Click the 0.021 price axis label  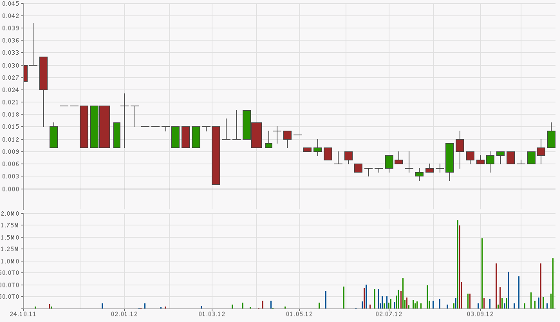[10, 102]
